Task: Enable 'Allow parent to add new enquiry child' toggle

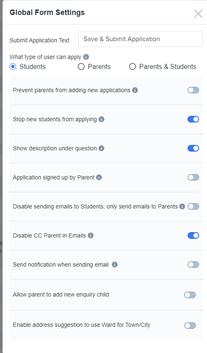Action: click(190, 295)
